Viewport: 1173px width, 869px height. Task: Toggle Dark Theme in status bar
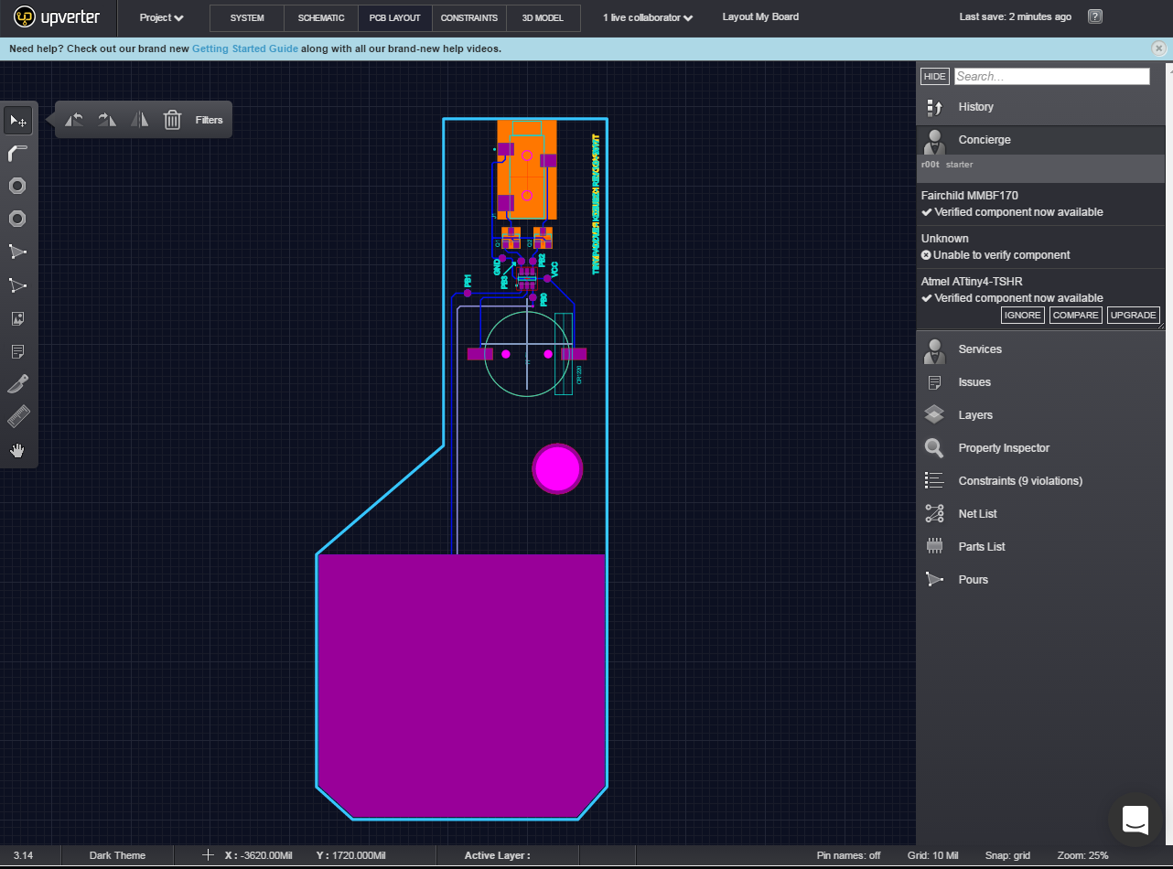click(117, 855)
